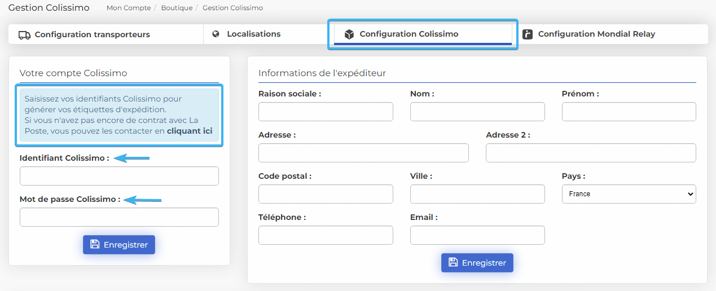Follow the 'cliquant ici' link

(x=190, y=131)
